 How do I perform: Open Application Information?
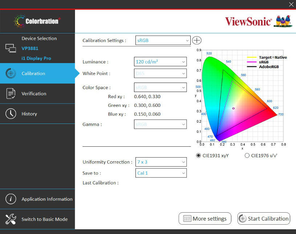click(37, 199)
